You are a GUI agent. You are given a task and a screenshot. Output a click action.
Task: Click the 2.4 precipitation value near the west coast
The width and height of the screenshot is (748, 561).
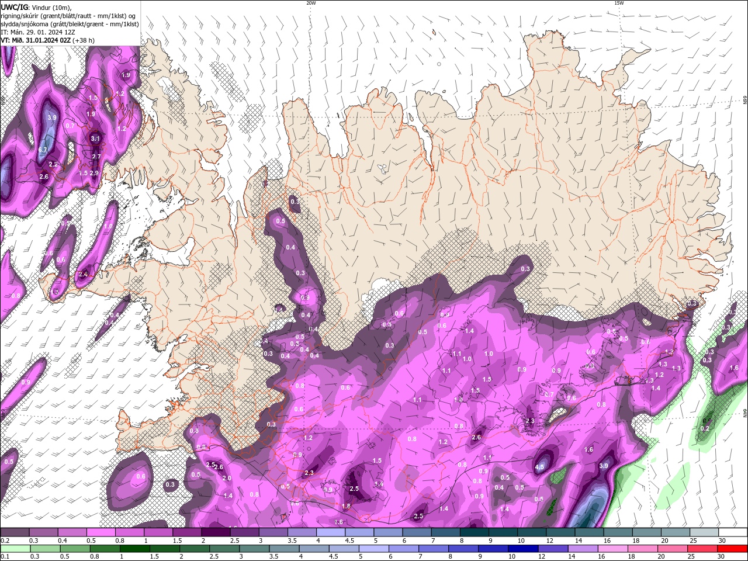click(83, 274)
